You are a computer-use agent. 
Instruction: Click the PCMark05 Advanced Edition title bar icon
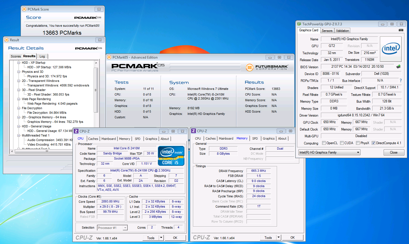click(109, 57)
